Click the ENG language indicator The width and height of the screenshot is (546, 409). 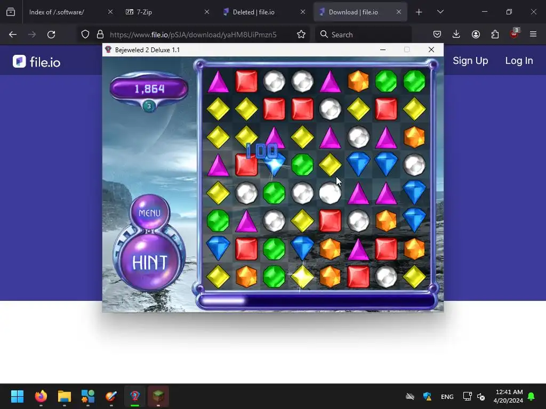pyautogui.click(x=447, y=396)
